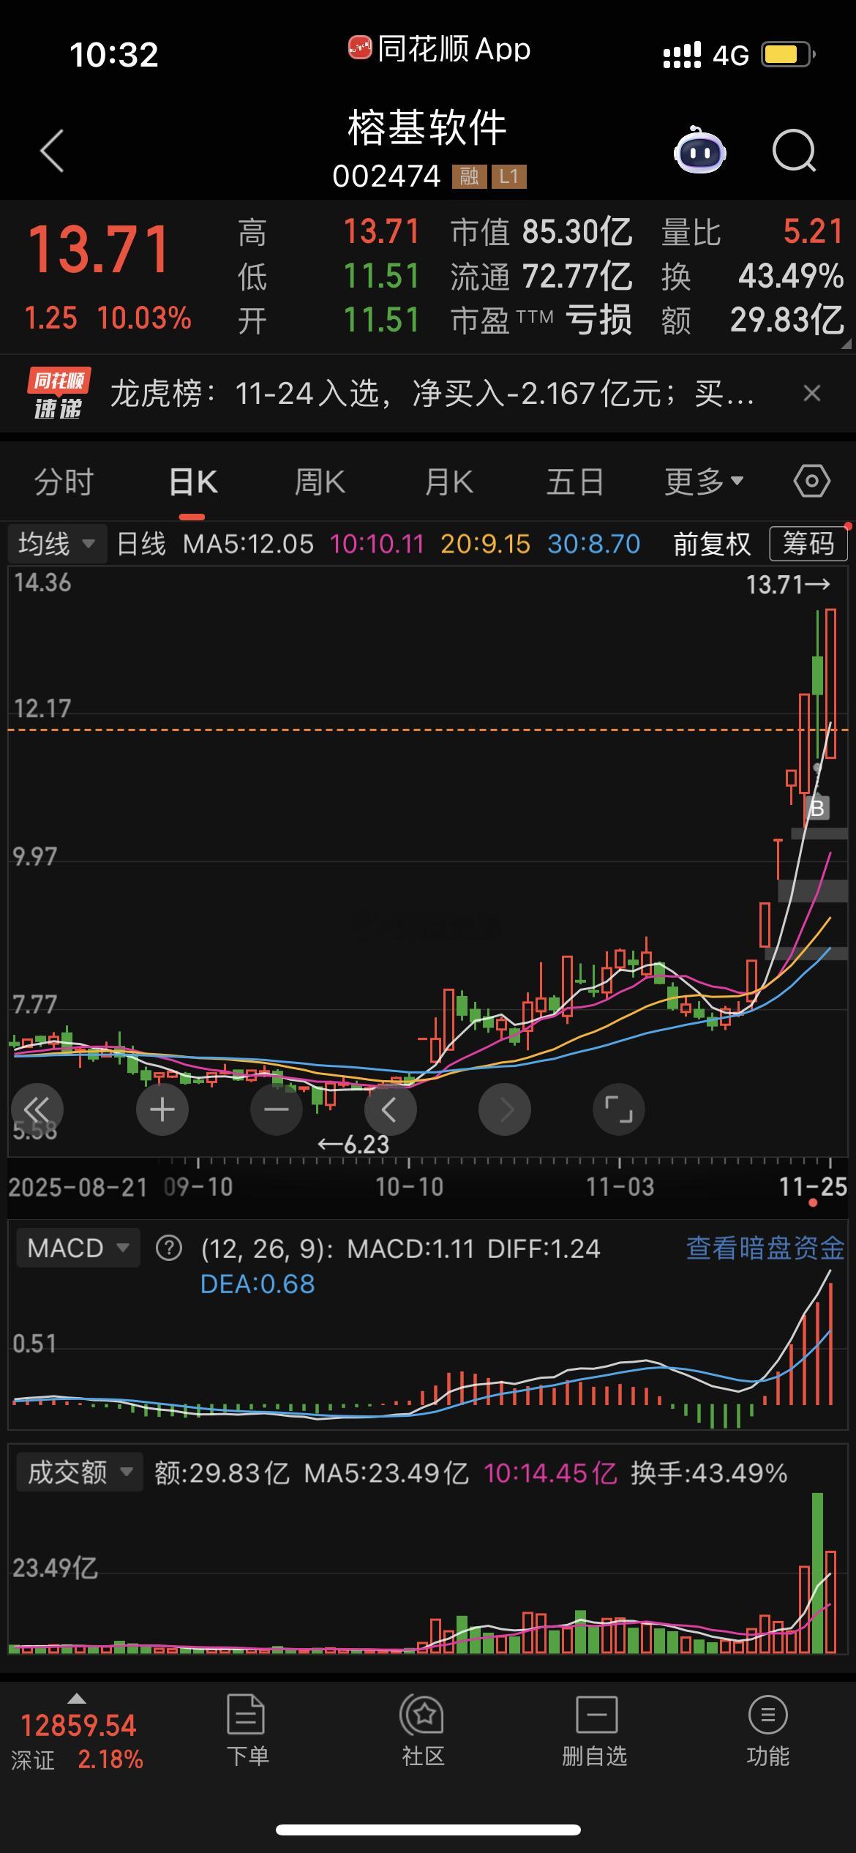Image resolution: width=856 pixels, height=1853 pixels.
Task: Zoom out the K-line chart with minus
Action: pos(277,1109)
